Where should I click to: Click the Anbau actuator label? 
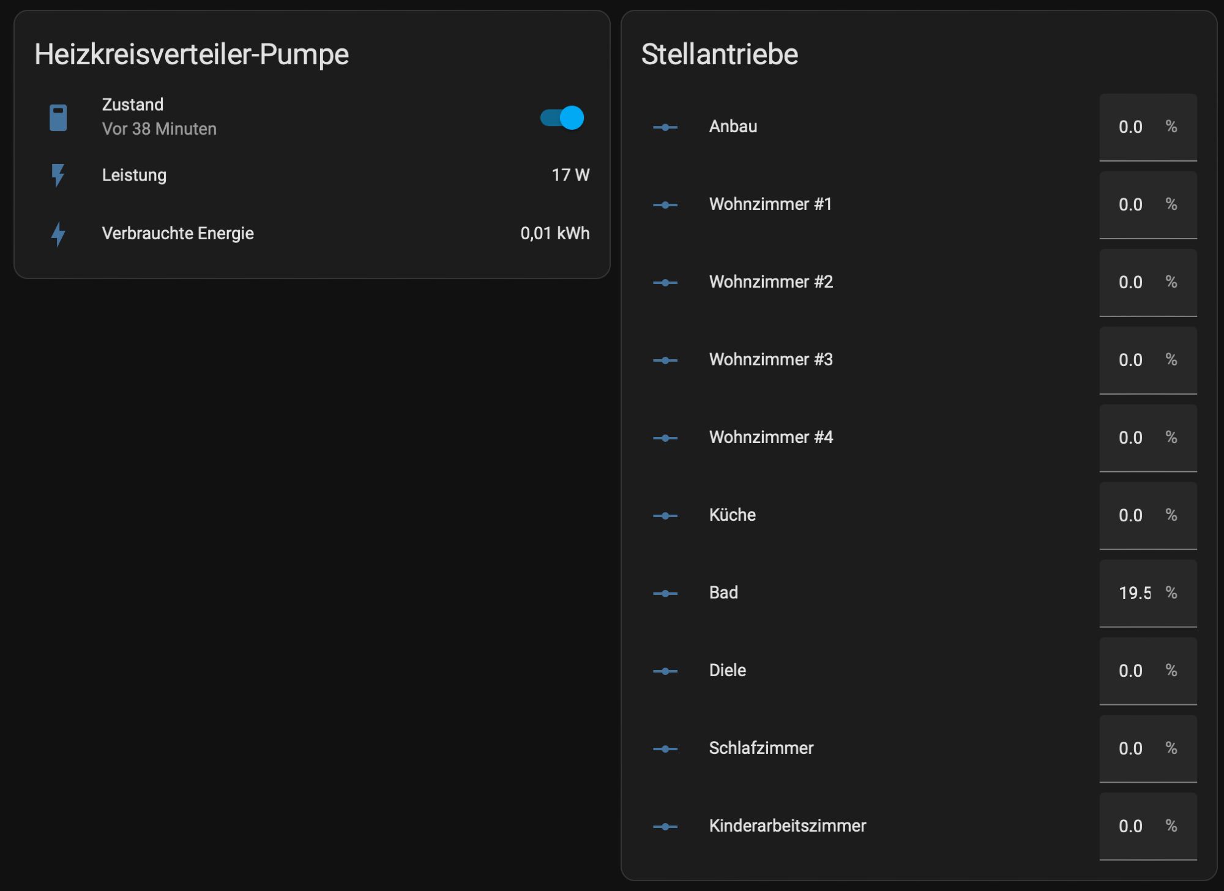tap(733, 127)
